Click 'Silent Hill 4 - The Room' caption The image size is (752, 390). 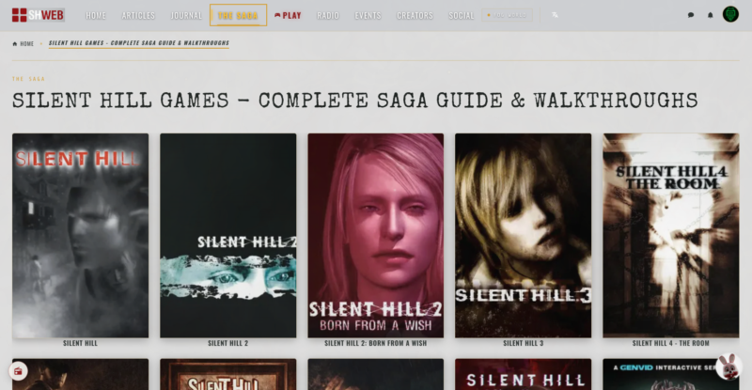pos(671,343)
